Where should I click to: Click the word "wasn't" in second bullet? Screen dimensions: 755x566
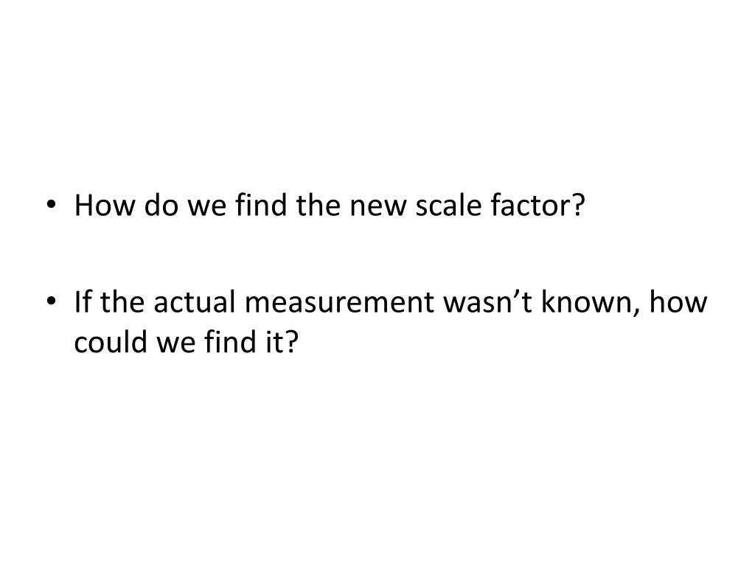(x=488, y=302)
